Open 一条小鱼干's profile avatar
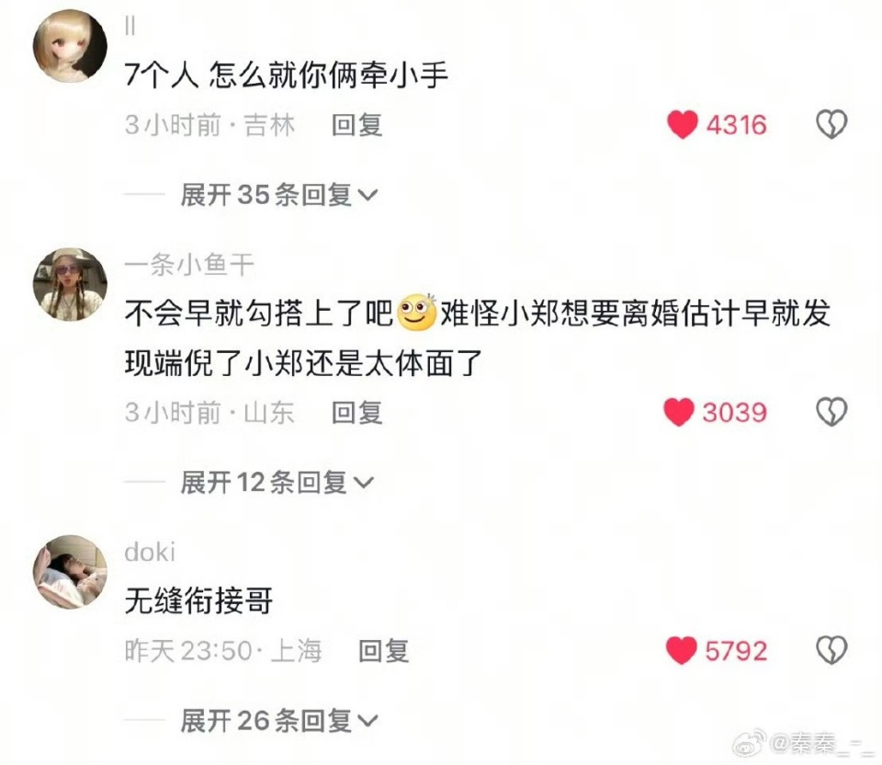Image resolution: width=882 pixels, height=765 pixels. click(x=71, y=284)
